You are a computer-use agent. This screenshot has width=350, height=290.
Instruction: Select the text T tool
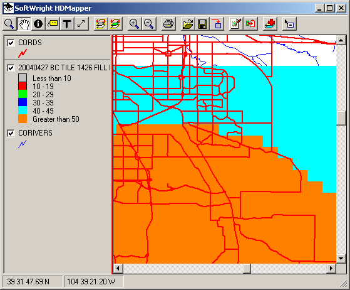pos(67,24)
